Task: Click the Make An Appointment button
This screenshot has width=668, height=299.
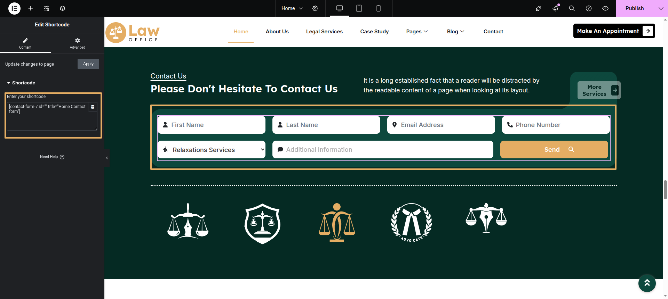Action: point(614,31)
